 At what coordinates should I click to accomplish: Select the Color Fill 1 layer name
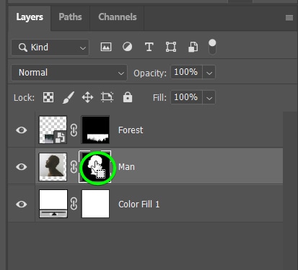pyautogui.click(x=139, y=204)
